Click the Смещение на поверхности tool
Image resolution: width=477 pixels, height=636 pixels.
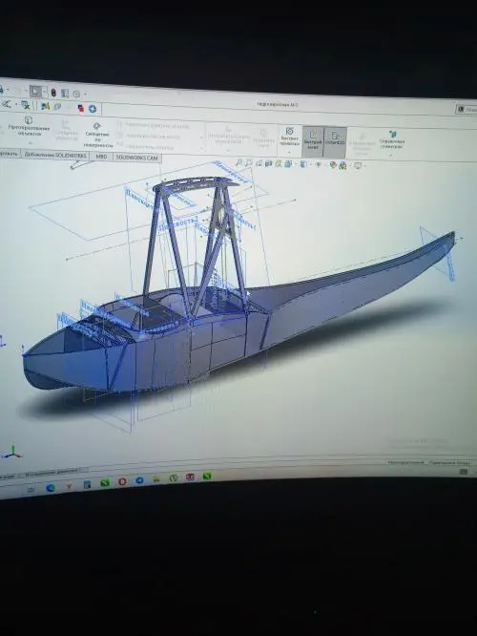coord(97,136)
